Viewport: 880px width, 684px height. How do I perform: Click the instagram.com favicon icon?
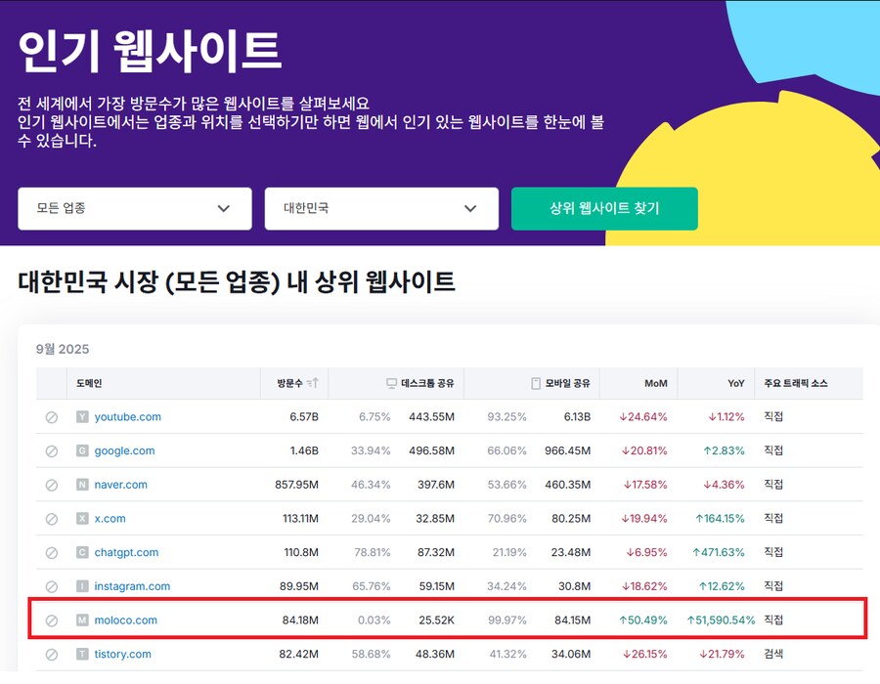coord(82,587)
